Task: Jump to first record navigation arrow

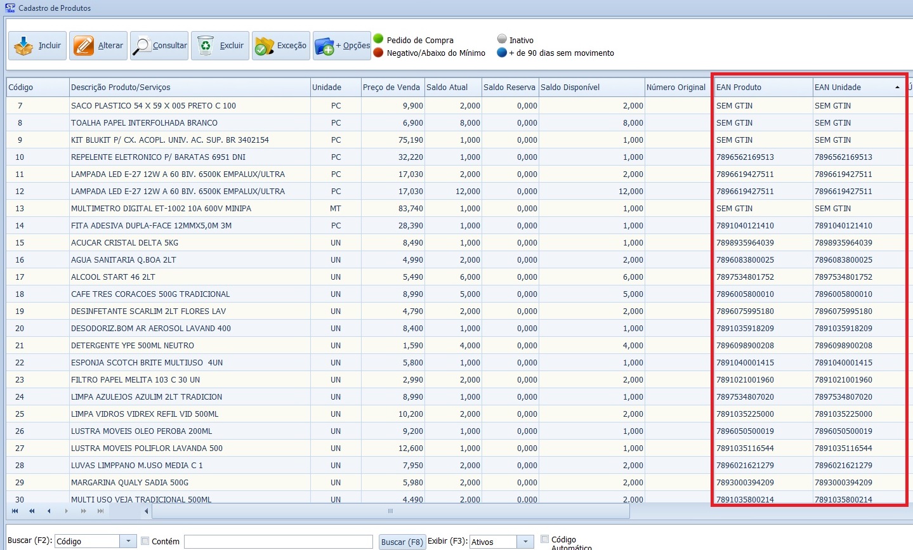Action: click(x=15, y=511)
